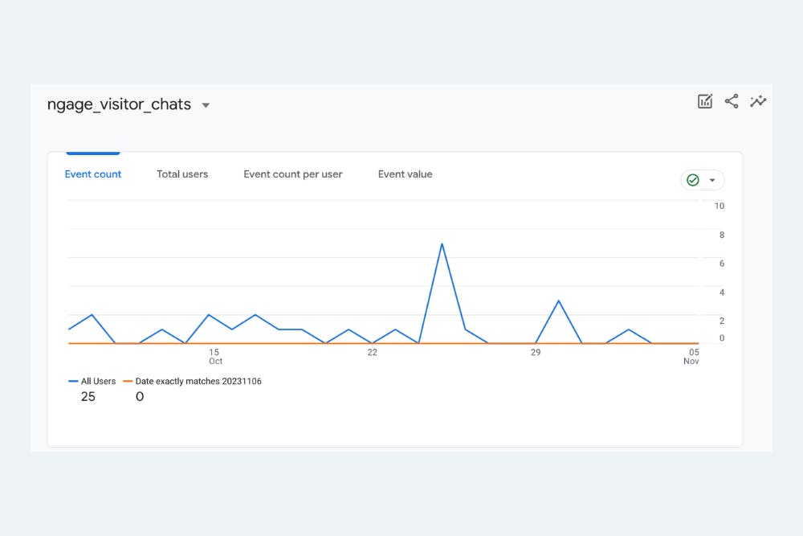Click the ngage_visitor_chats report title
Image resolution: width=803 pixels, height=536 pixels.
click(119, 104)
